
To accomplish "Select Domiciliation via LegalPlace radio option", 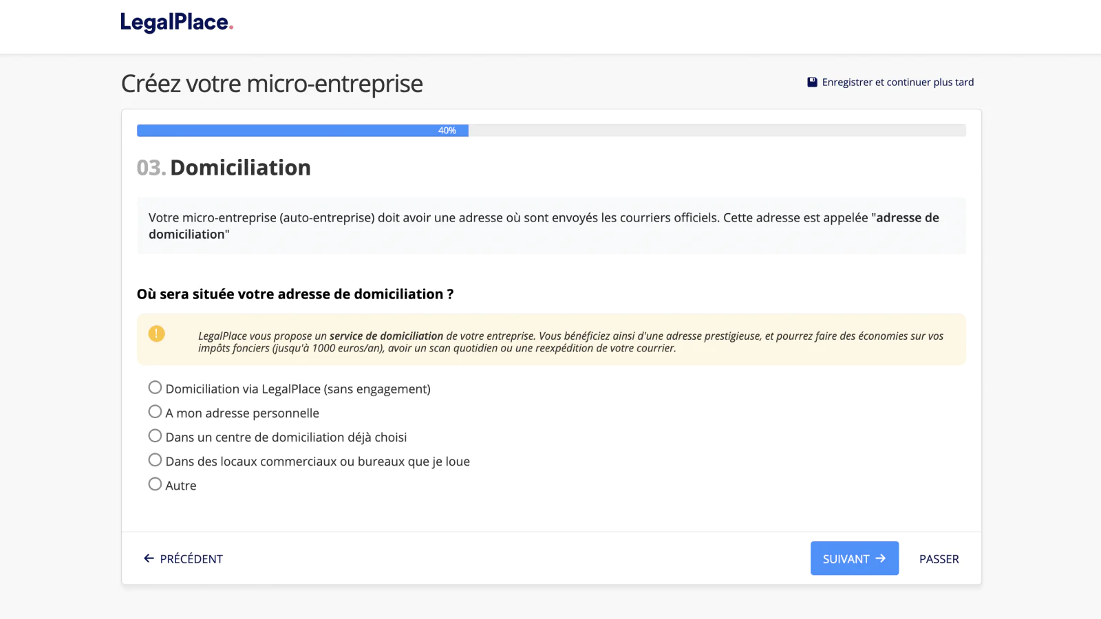I will [x=156, y=388].
